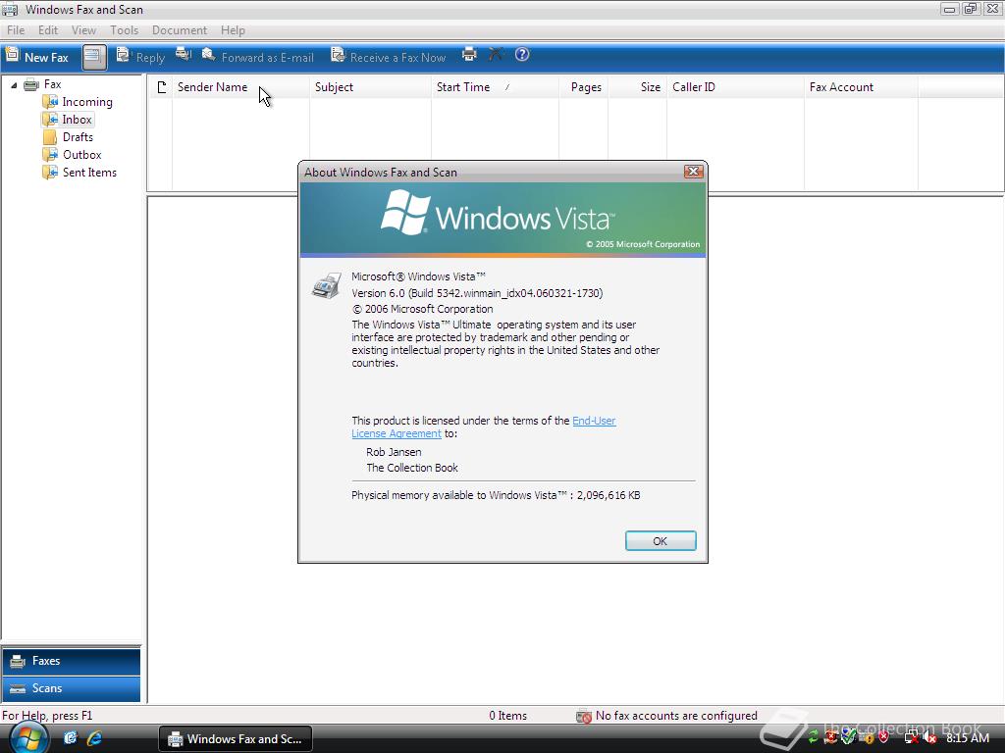Open Help via blue question mark icon
Viewport: 1005px width, 753px height.
[x=522, y=55]
